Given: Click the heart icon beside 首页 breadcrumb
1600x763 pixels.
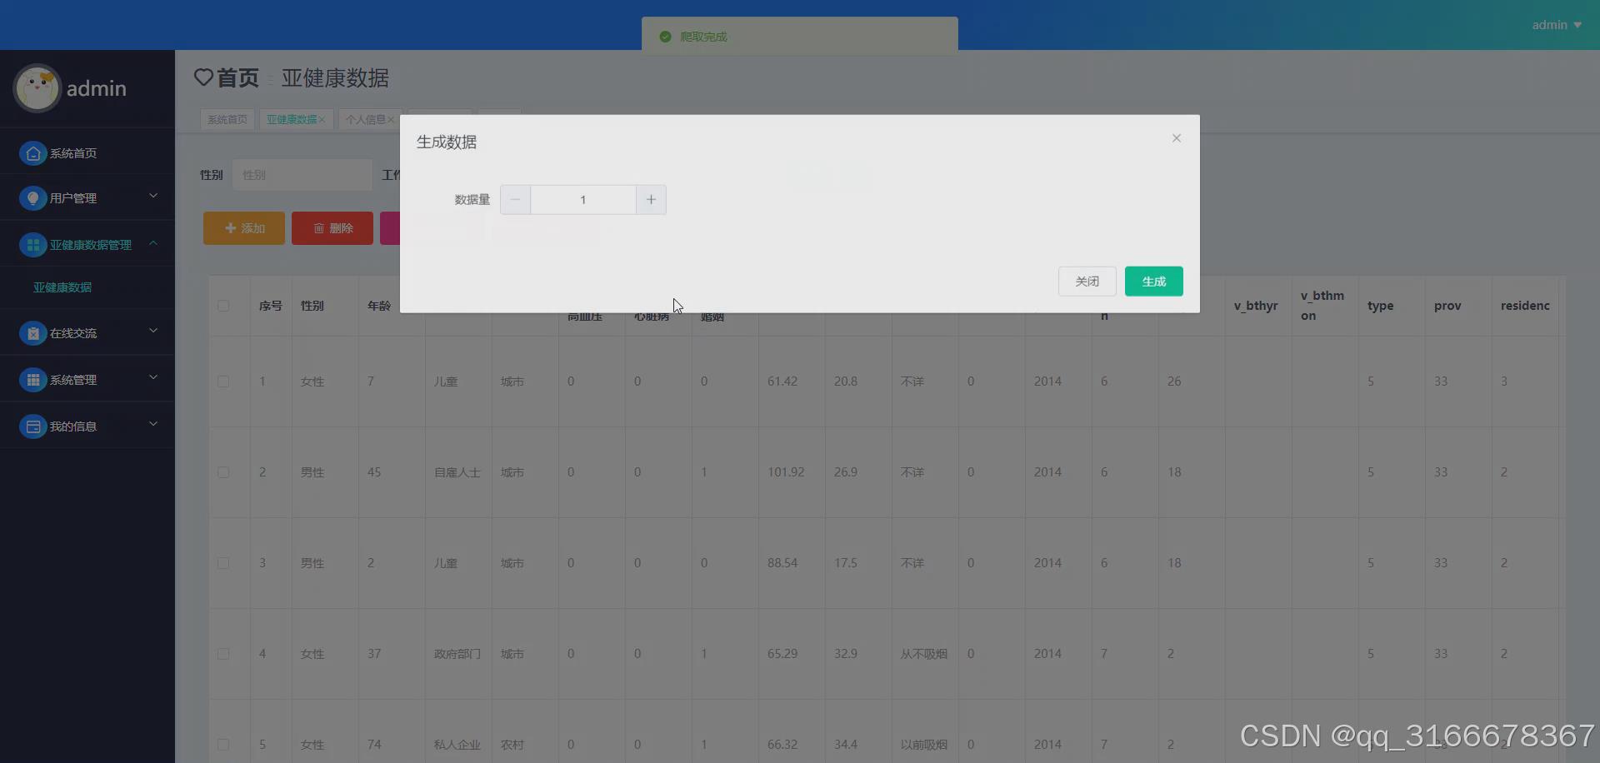Looking at the screenshot, I should [x=203, y=77].
